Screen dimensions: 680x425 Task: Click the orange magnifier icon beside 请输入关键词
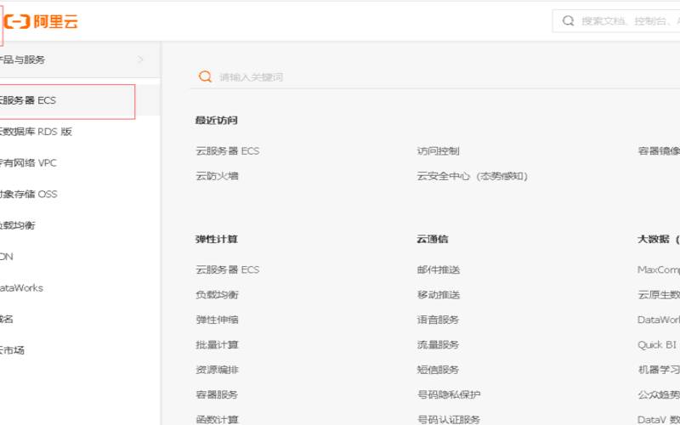coord(205,76)
